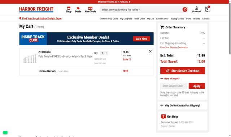Click the top promo banner arrow

click(x=130, y=2)
